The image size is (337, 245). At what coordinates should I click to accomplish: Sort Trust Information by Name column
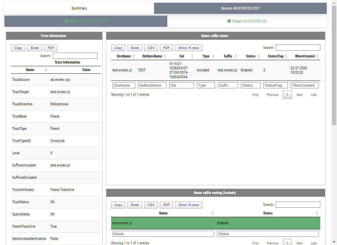46,70
